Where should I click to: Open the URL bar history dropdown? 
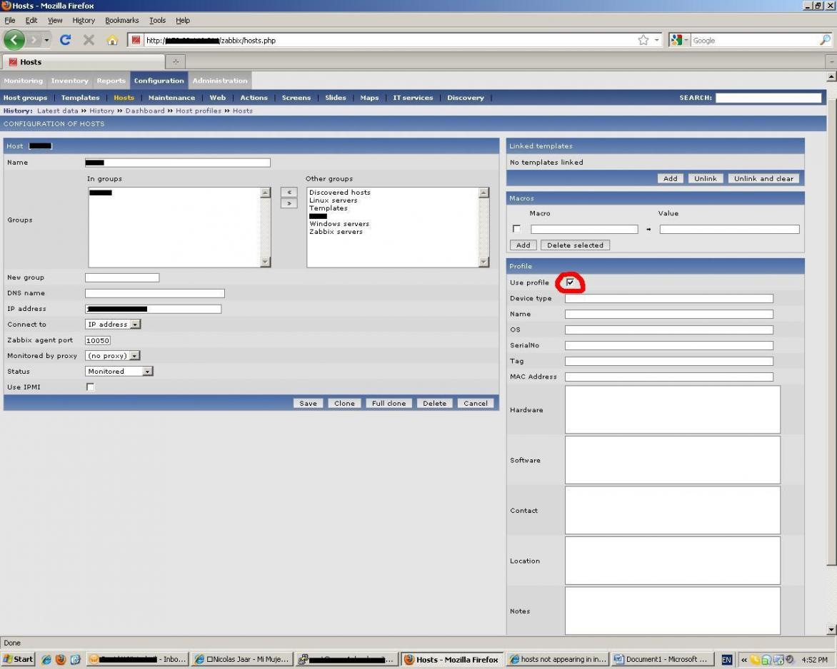click(656, 40)
